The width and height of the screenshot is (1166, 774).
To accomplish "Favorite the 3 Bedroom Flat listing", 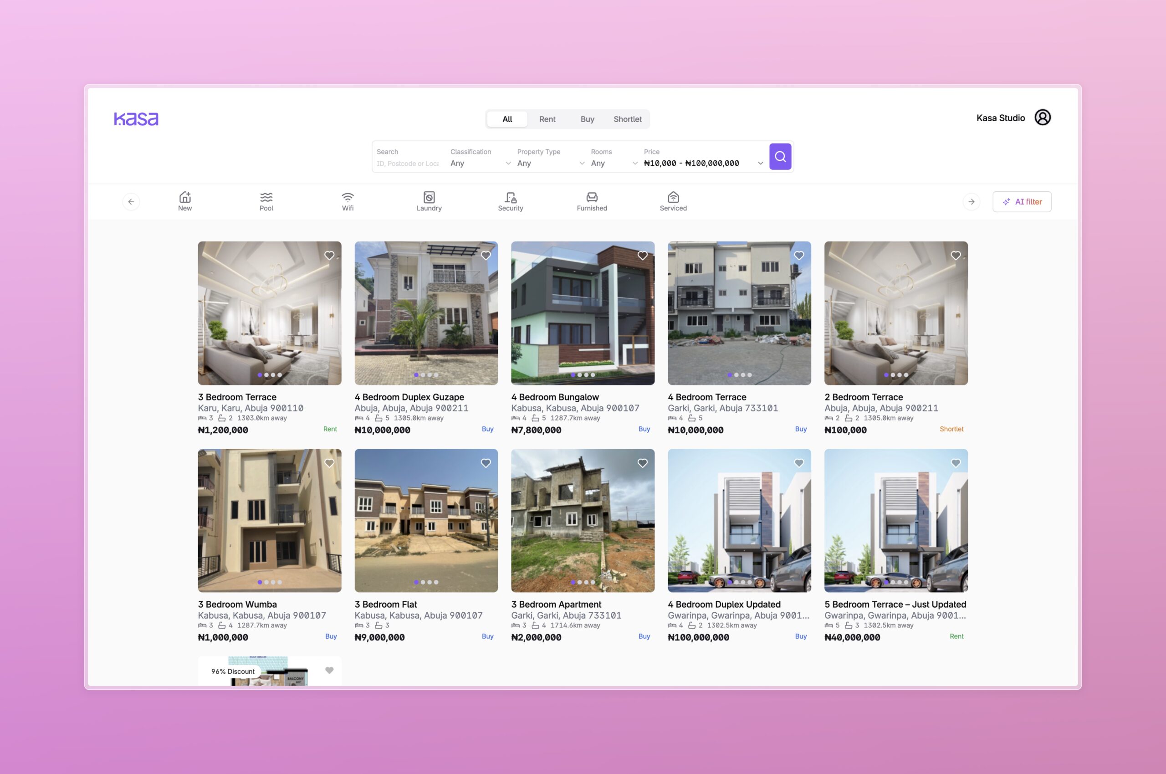I will click(486, 463).
